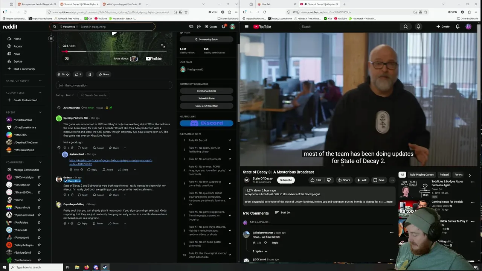
Task: Click the Reddit logo
Action: point(10,27)
